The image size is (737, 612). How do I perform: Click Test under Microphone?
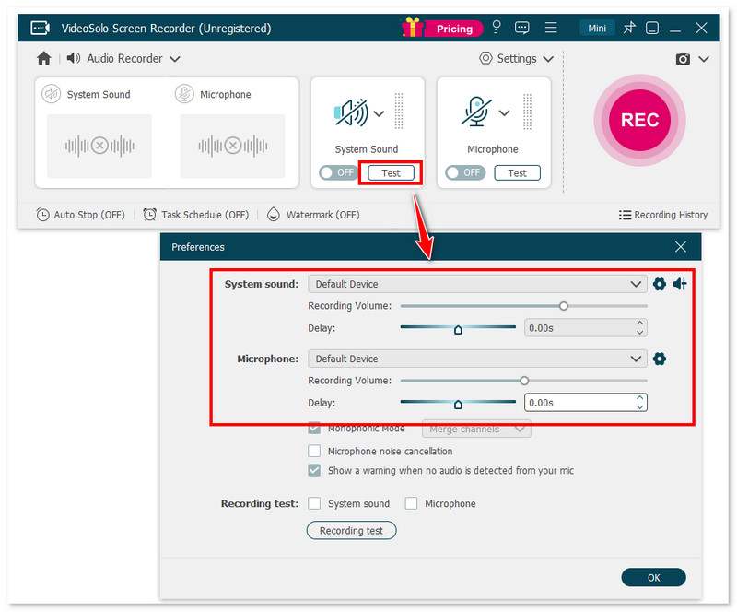coord(518,172)
